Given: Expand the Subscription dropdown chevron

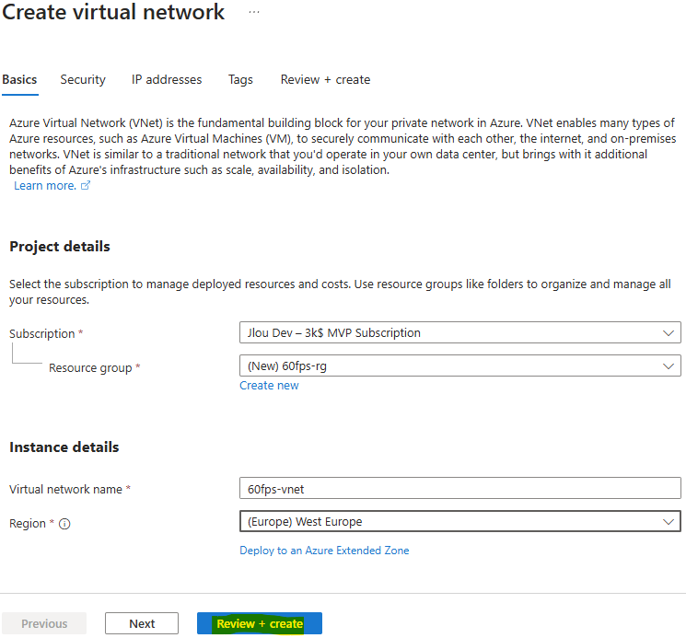Looking at the screenshot, I should coord(669,332).
